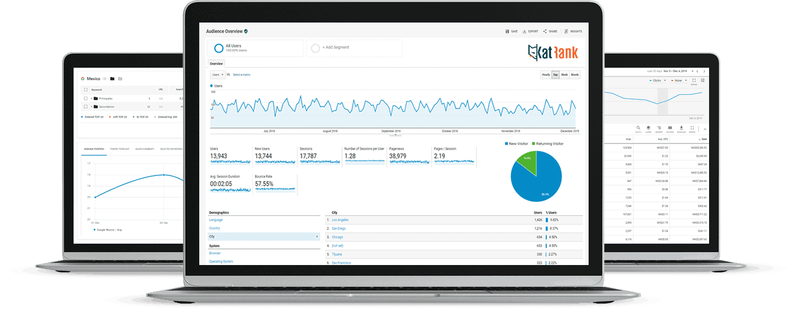This screenshot has height=309, width=796.
Task: Click the verified shield beside Audience Overview
Action: 246,31
